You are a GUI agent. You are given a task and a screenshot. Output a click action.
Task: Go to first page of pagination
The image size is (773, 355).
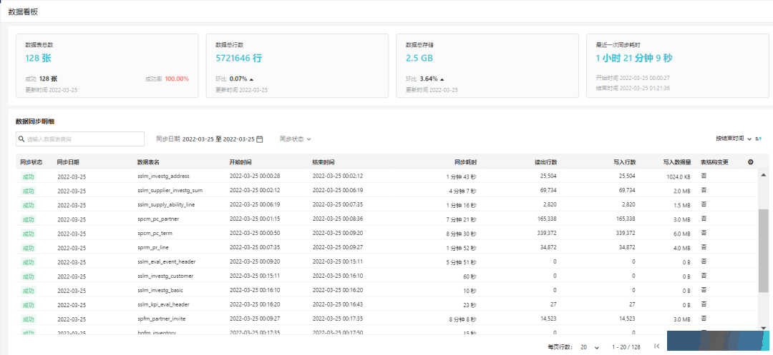[x=656, y=346]
